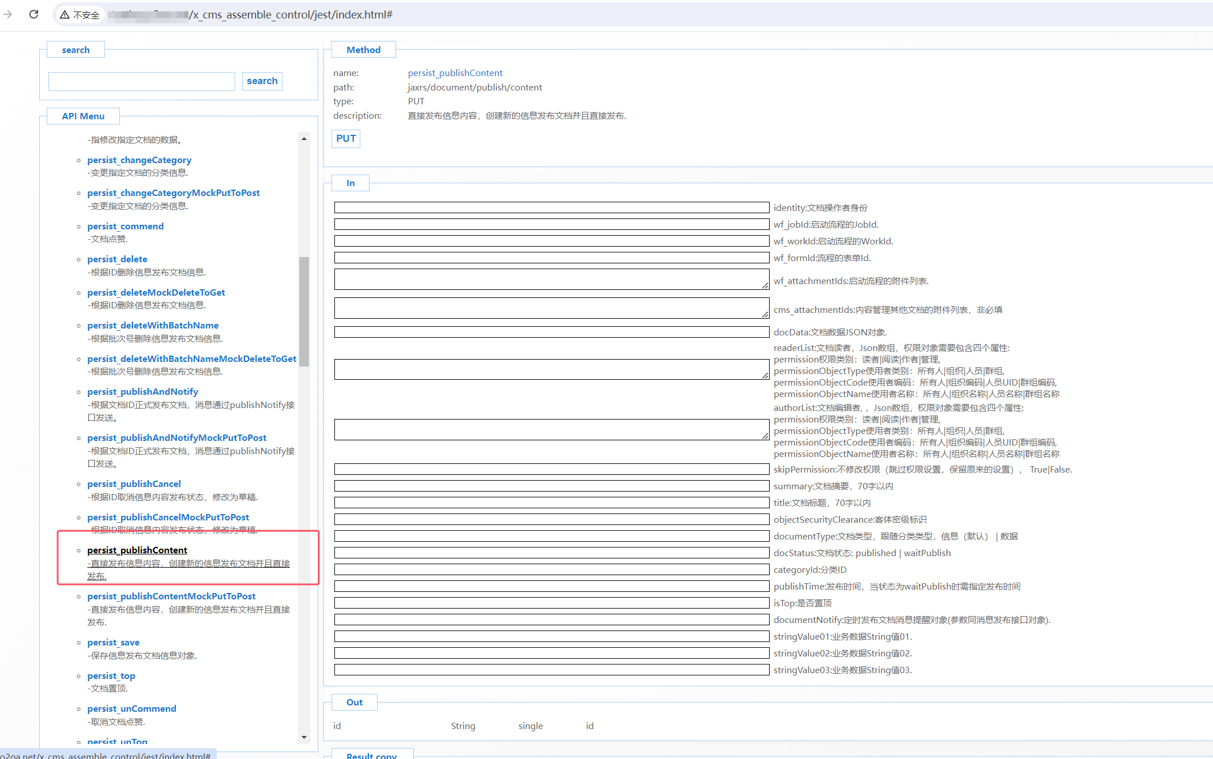Viewport: 1213px width, 759px height.
Task: Open the persist_top API link
Action: pos(111,676)
